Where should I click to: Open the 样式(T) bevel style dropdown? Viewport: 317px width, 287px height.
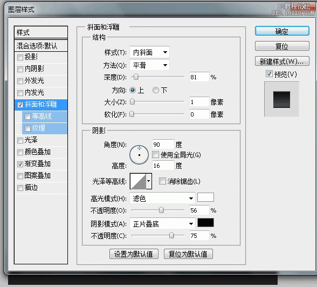coord(149,52)
